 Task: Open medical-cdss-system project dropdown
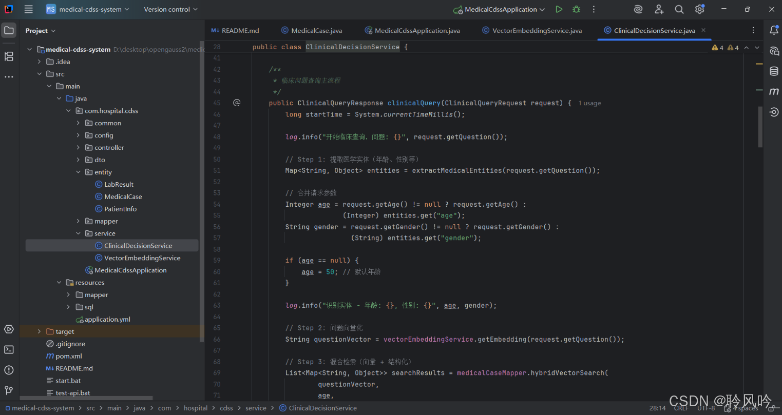pos(87,9)
